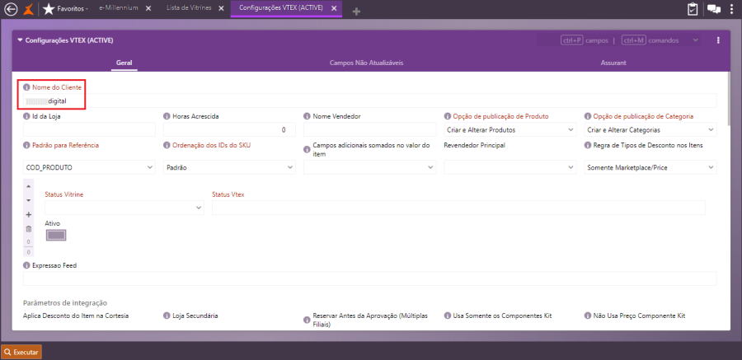Switch to the e-Millennium tab
The width and height of the screenshot is (742, 360).
[x=118, y=8]
